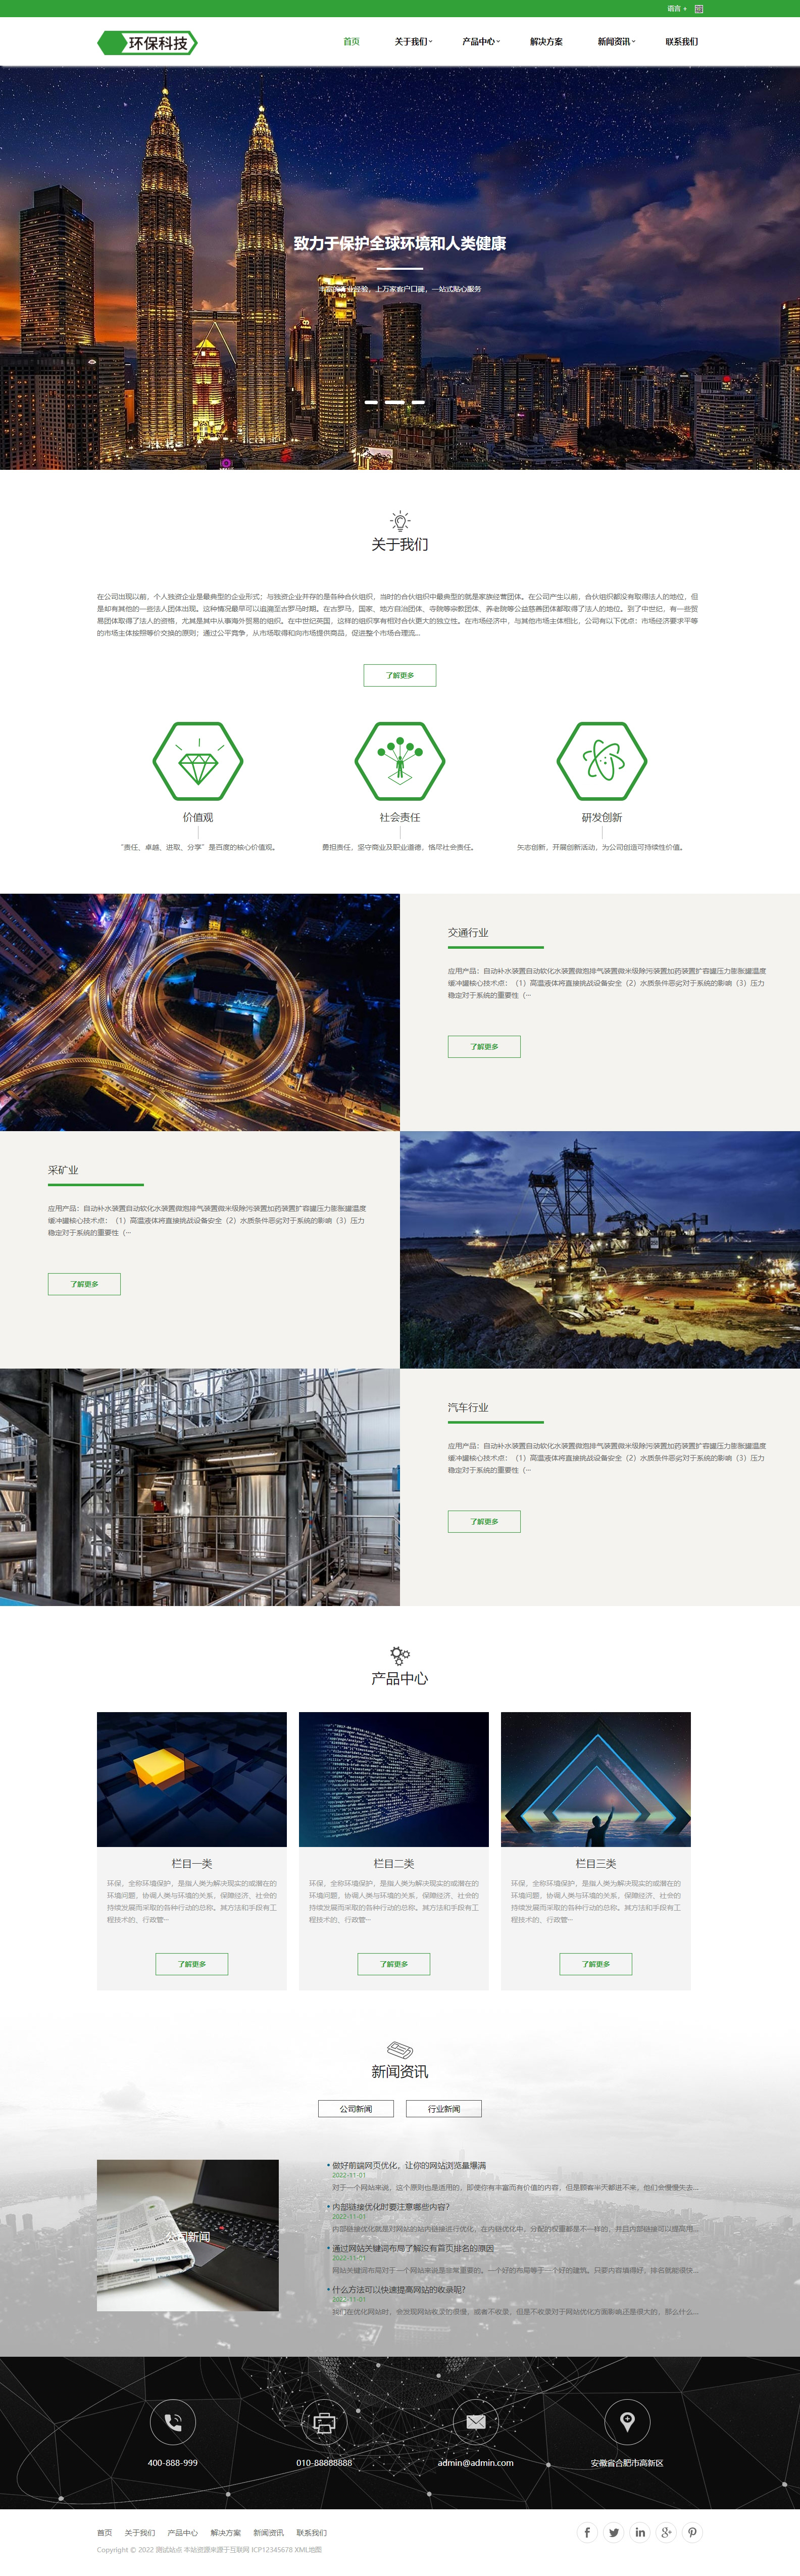
Task: Open the Google Plus social icon
Action: click(x=666, y=2532)
